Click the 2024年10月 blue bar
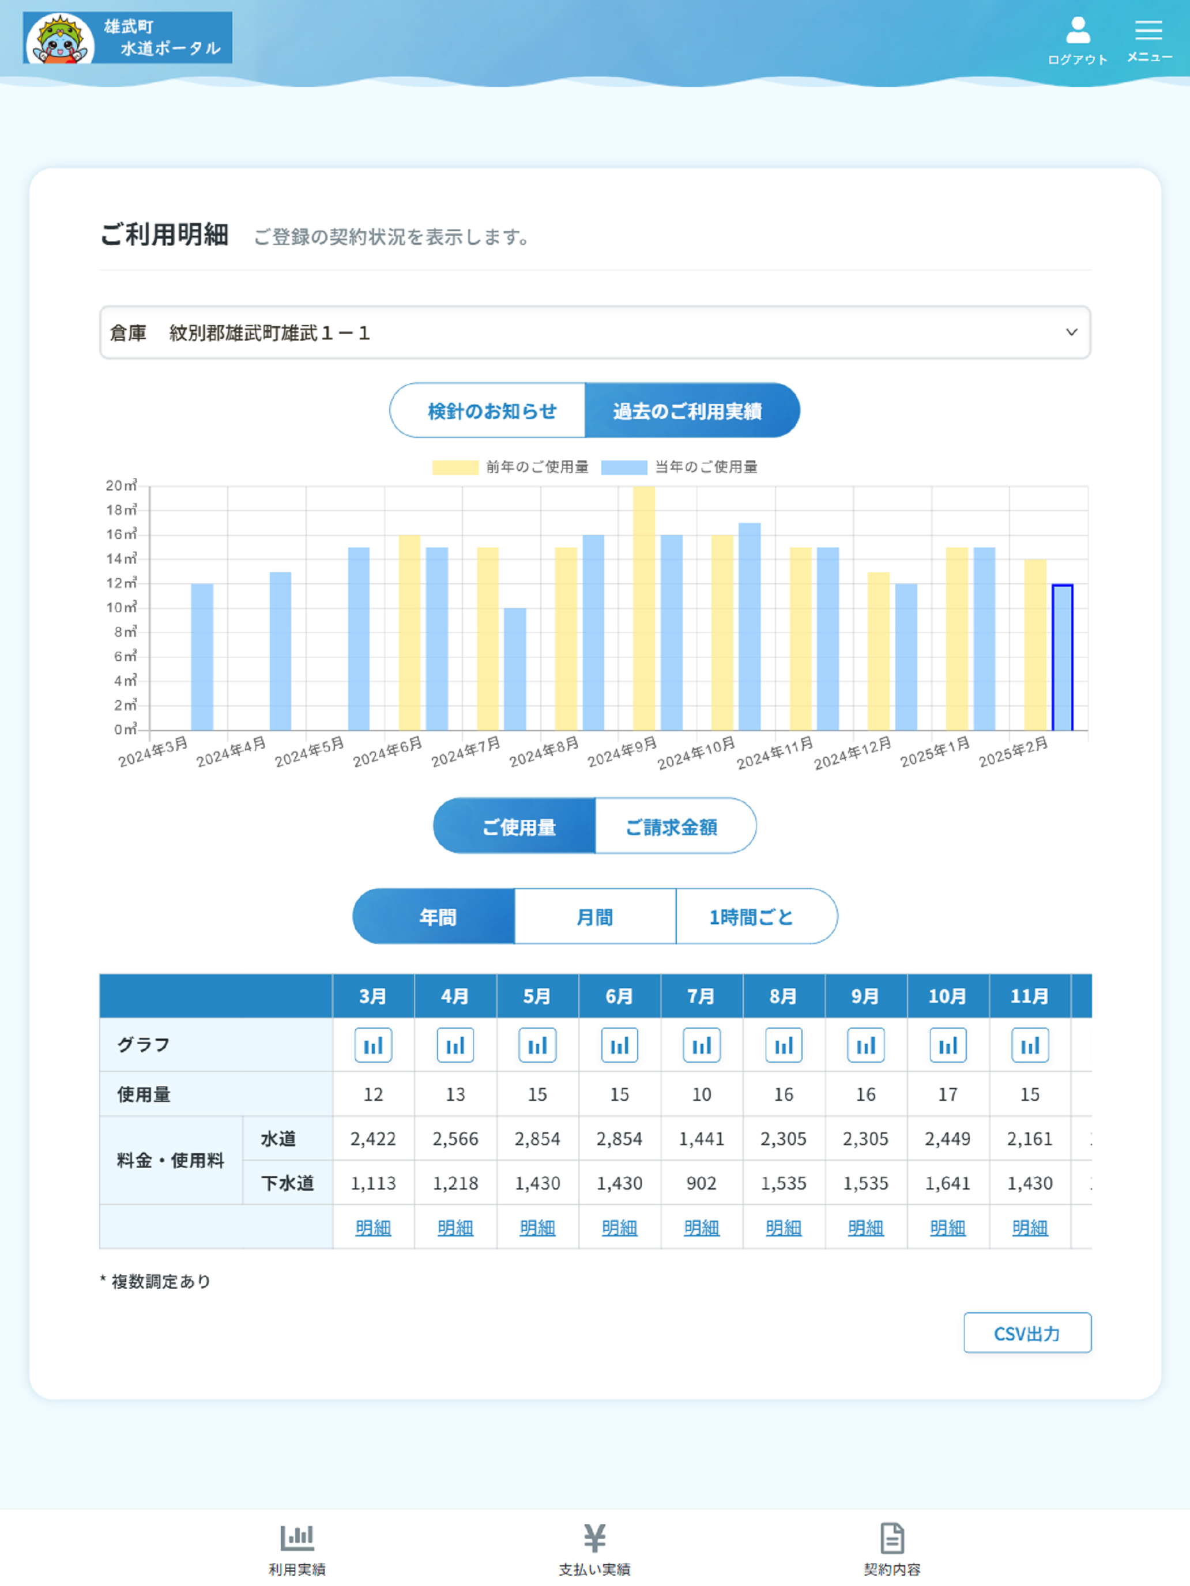Viewport: 1190px width, 1586px height. pos(750,626)
